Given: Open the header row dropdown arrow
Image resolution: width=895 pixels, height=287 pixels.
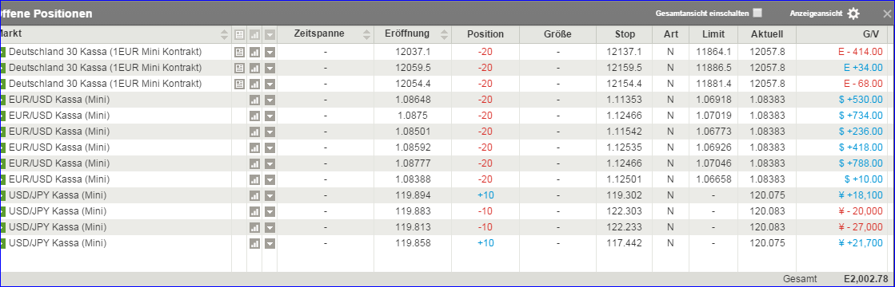Looking at the screenshot, I should click(270, 35).
